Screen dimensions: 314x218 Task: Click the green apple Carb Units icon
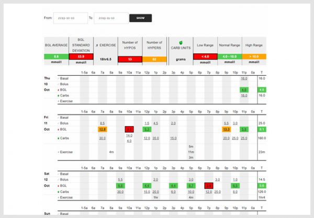click(x=181, y=42)
